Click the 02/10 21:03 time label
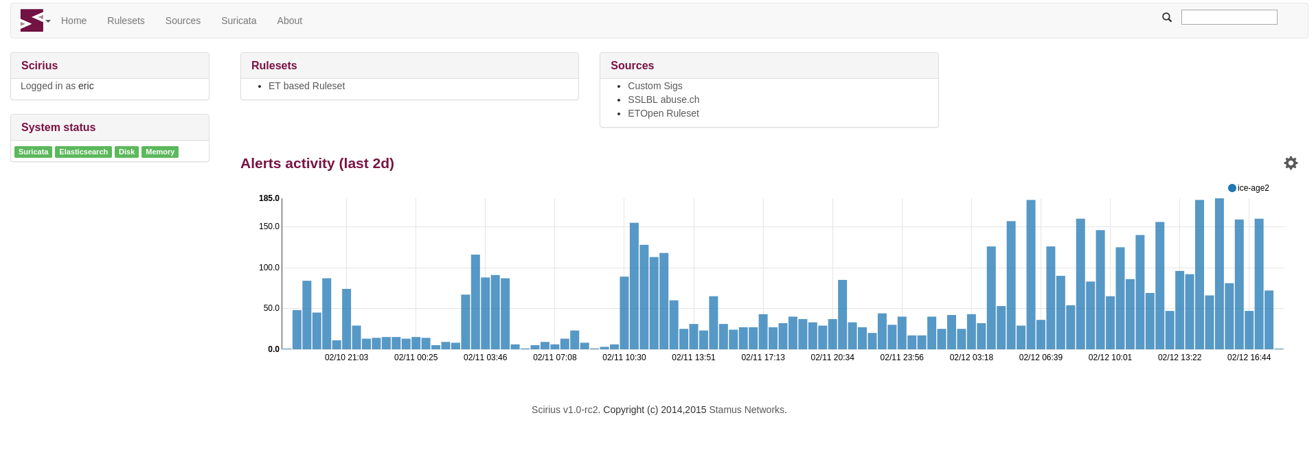The height and width of the screenshot is (457, 1316). point(346,358)
